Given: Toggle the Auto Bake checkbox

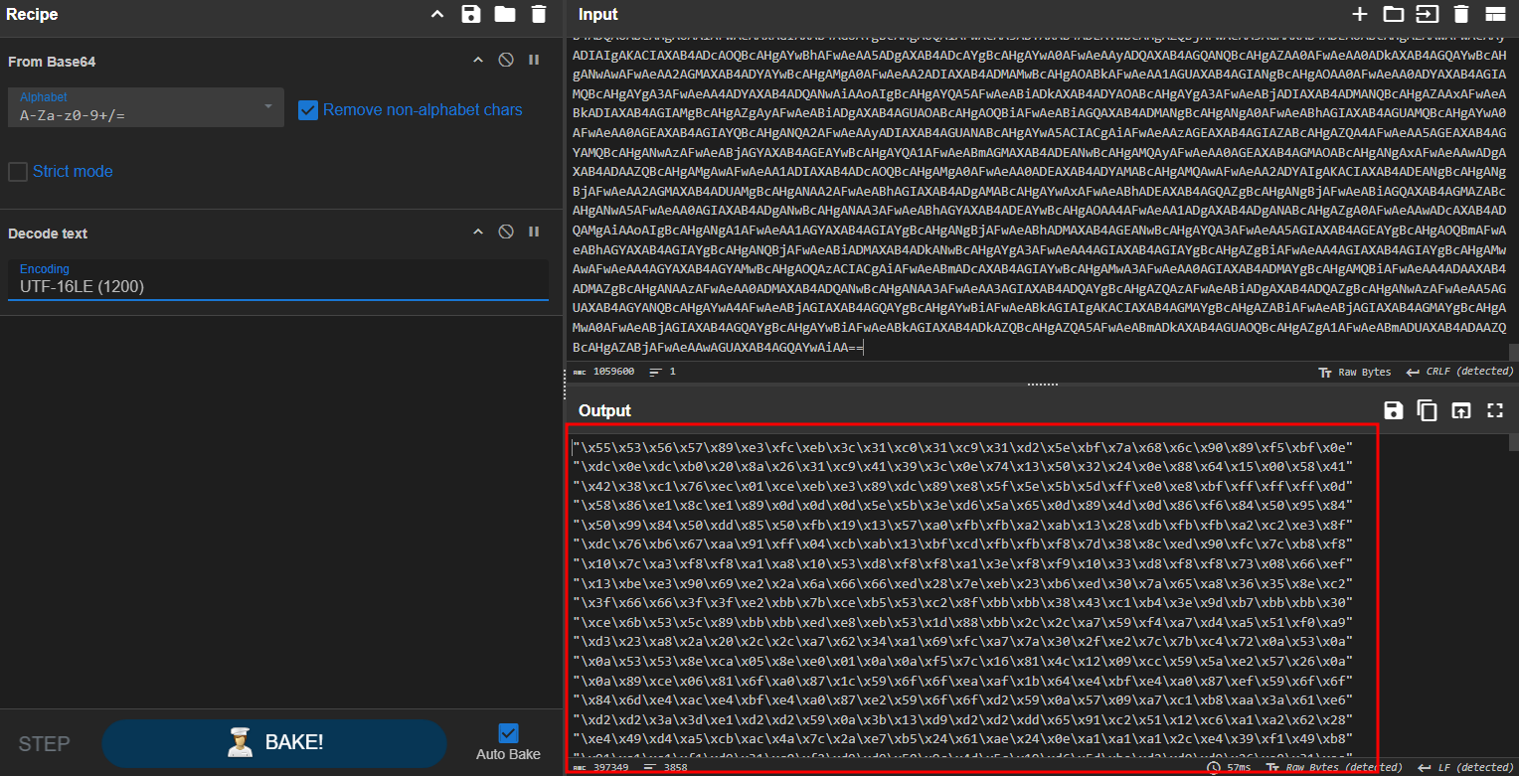Looking at the screenshot, I should coord(508,733).
